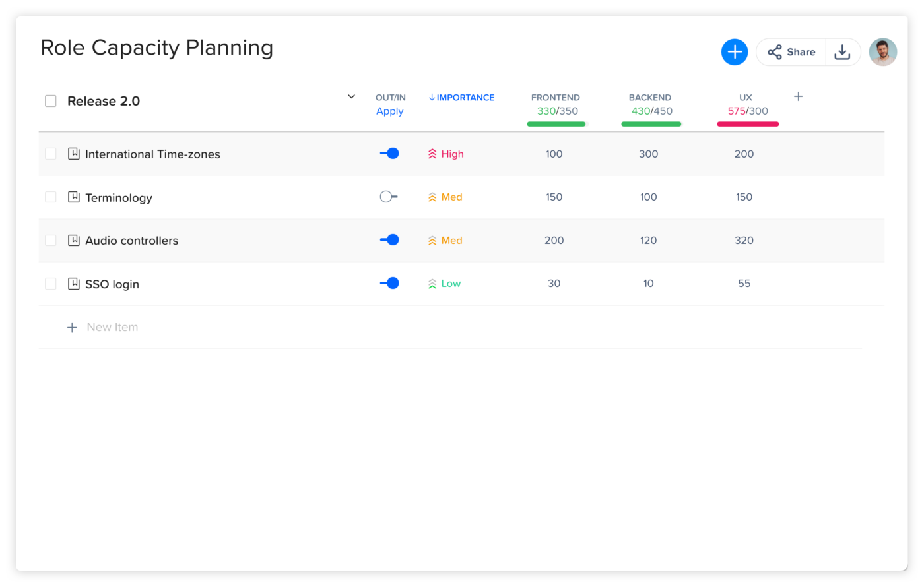Toggle off International Time-zones switch

[x=389, y=154]
